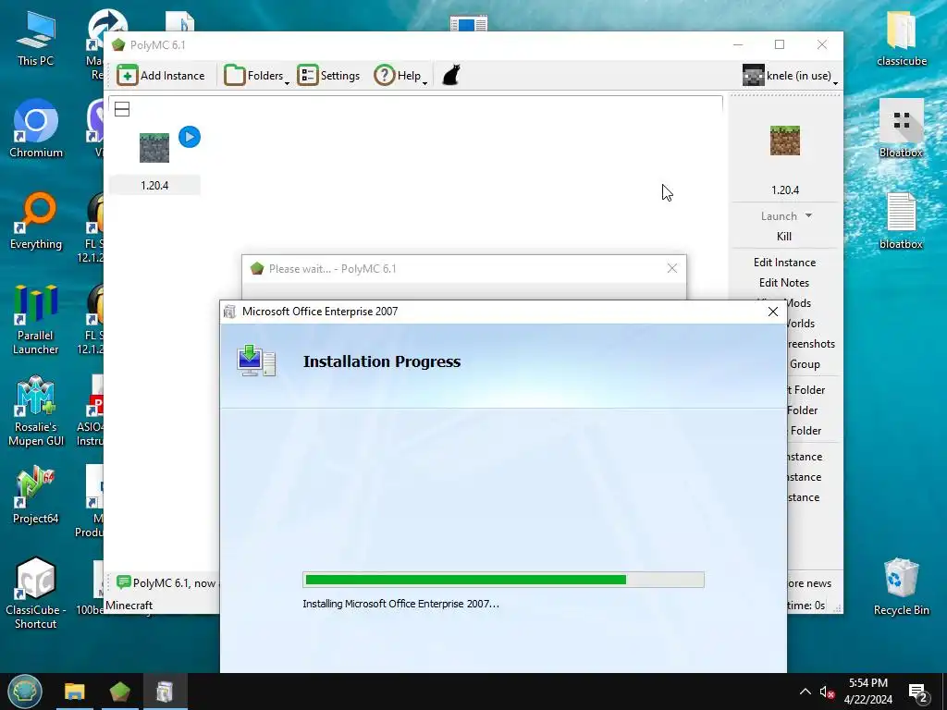Open File Explorer from taskbar
Screen dimensions: 947x710
pos(75,692)
